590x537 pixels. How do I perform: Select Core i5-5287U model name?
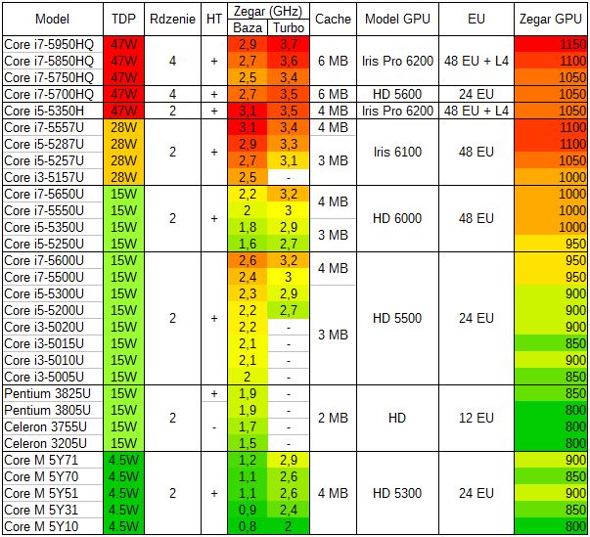tap(44, 144)
